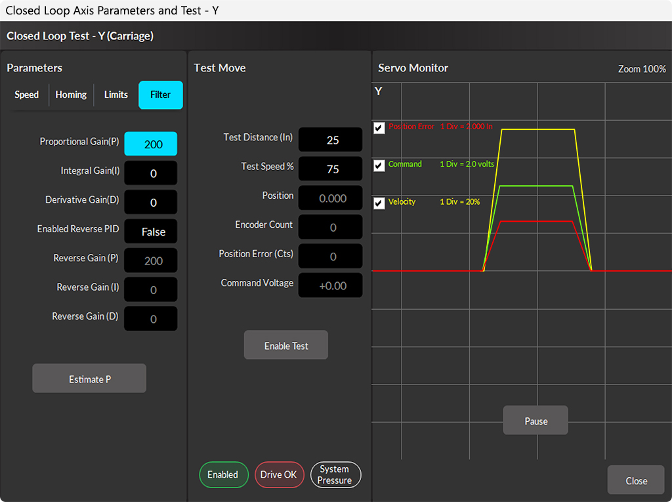Click the Position Error (Cts) value box
Viewport: 672px width, 502px height.
(331, 257)
